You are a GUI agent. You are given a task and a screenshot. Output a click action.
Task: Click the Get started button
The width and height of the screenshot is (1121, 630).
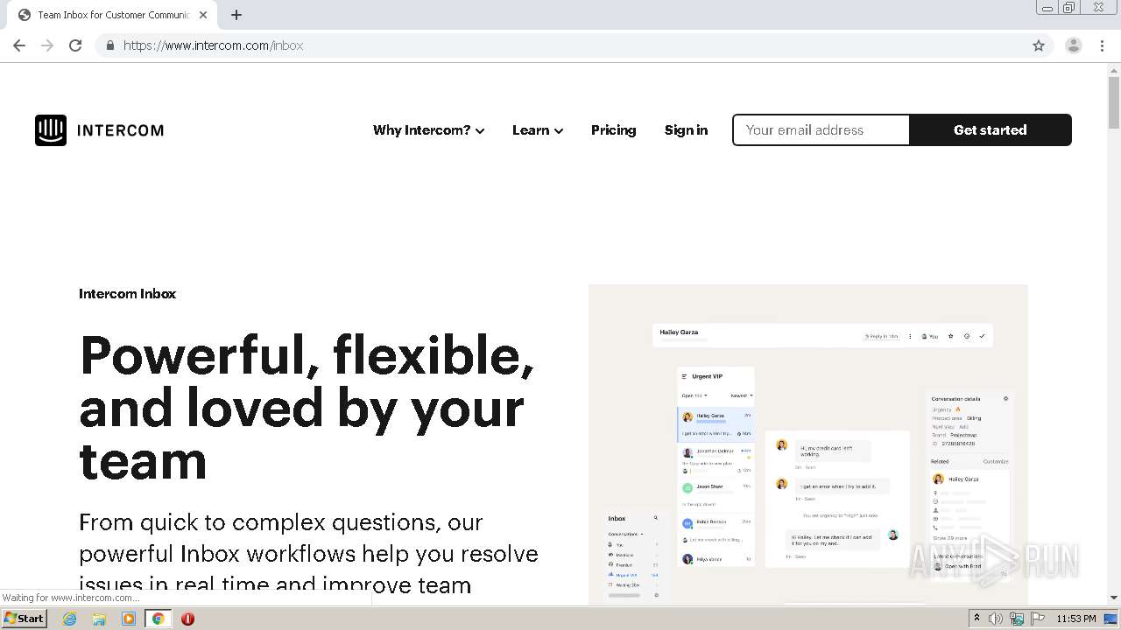pos(991,130)
